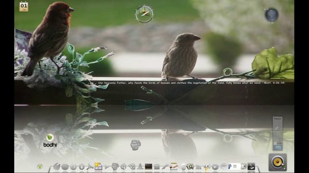Click the yellow speaker gadget

pyautogui.click(x=278, y=162)
